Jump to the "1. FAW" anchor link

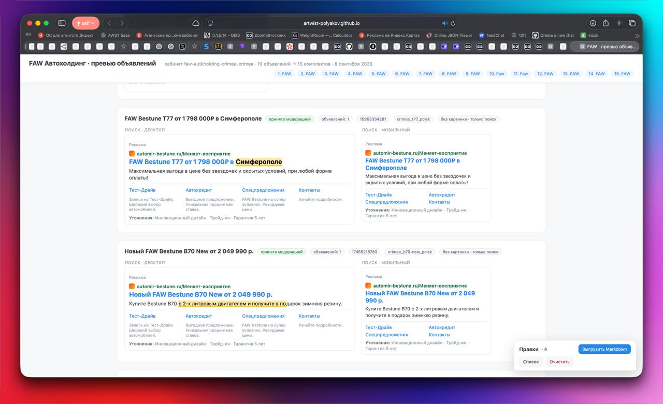284,73
